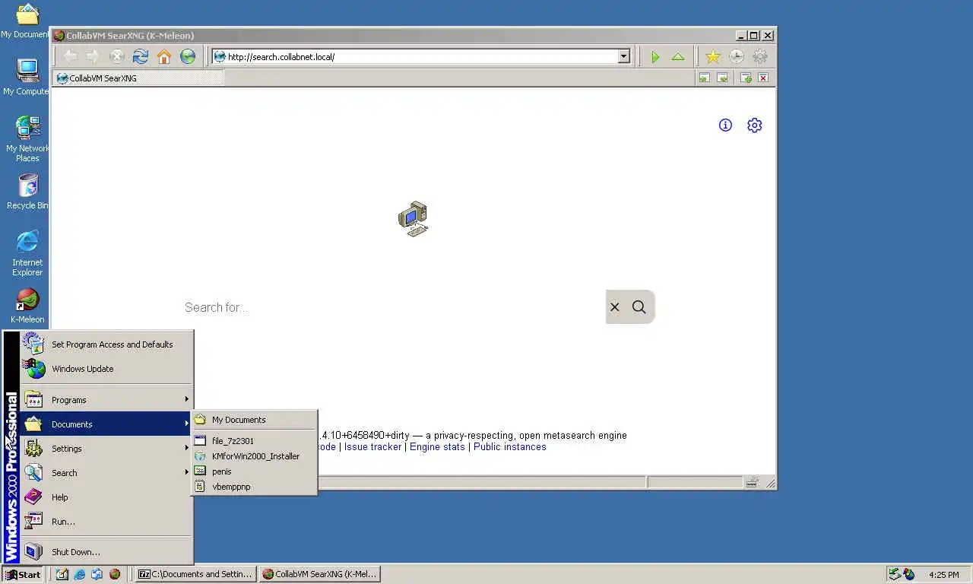Clear the search box with the X icon
The image size is (973, 584).
[x=615, y=307]
